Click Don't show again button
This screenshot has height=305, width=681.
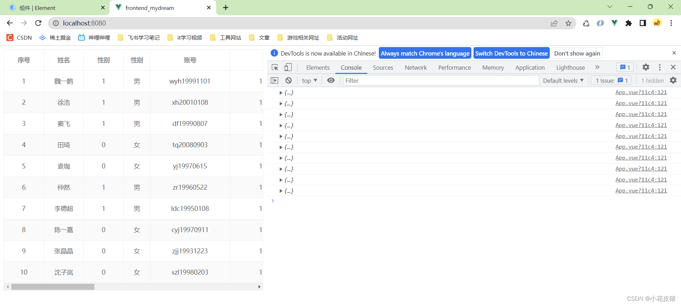pos(577,53)
